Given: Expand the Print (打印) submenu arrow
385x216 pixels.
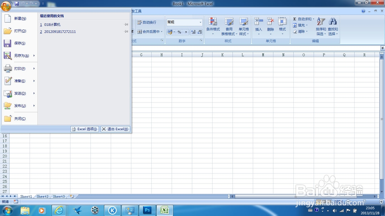Looking at the screenshot, I should click(34, 68).
